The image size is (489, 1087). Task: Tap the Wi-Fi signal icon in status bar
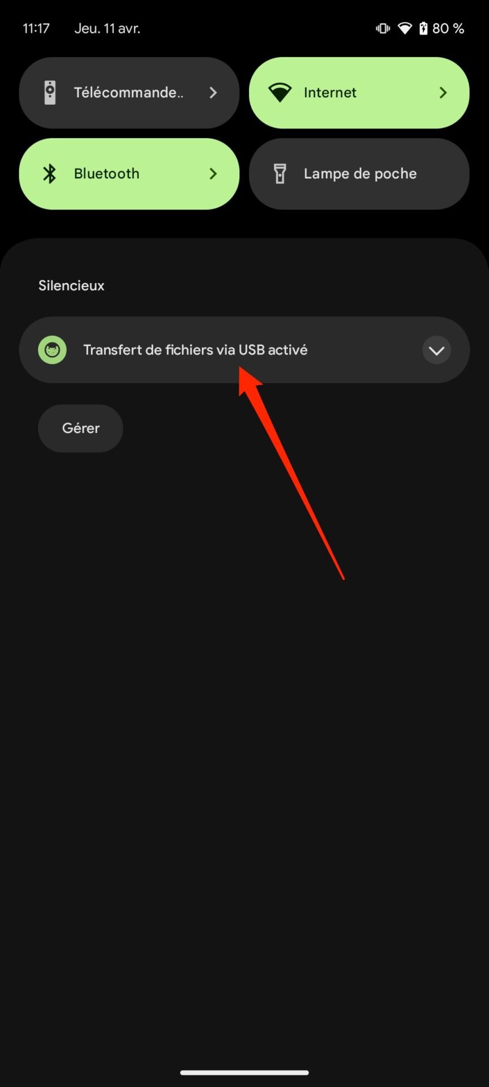pos(405,28)
